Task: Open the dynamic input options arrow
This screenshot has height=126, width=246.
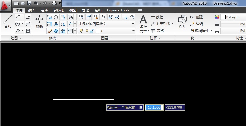Action: pyautogui.click(x=141, y=107)
